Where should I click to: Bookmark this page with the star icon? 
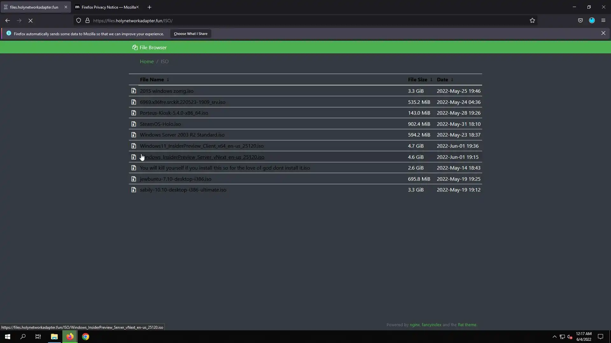(532, 21)
